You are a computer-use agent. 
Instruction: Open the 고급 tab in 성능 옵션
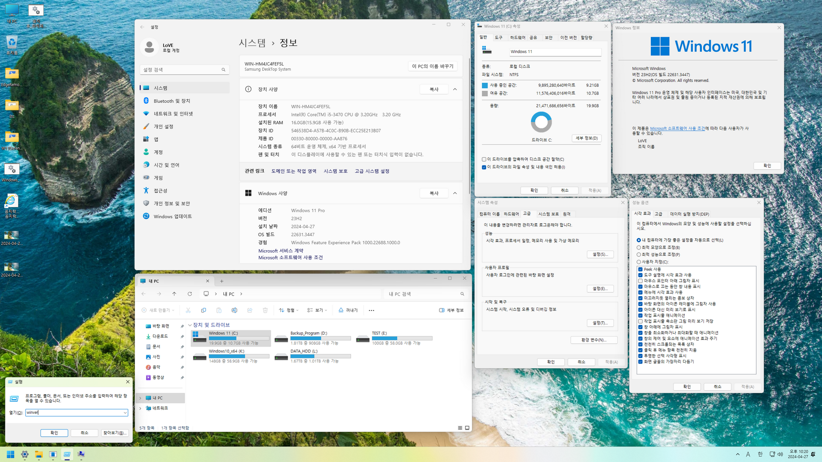click(x=659, y=214)
